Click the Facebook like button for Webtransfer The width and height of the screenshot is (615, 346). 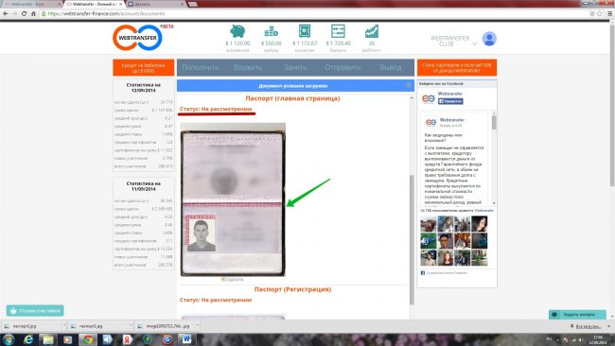(450, 101)
